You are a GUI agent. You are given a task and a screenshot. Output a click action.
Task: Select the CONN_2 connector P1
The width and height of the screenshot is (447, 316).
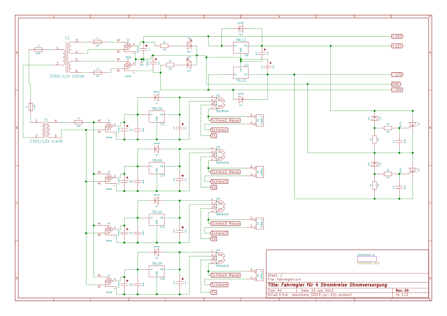coord(260,121)
